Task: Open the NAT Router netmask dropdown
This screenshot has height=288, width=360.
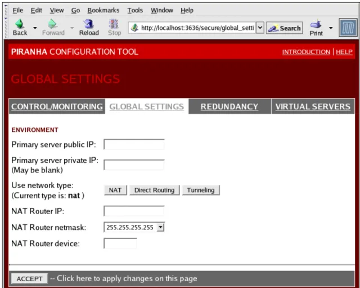Action: (x=134, y=227)
